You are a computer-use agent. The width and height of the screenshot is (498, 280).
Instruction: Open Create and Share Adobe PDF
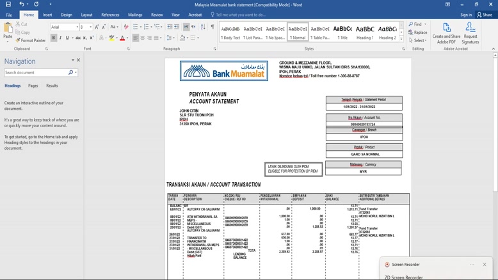[446, 33]
